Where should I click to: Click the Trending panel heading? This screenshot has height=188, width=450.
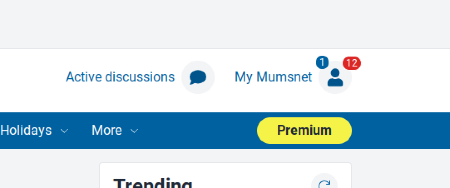153,183
